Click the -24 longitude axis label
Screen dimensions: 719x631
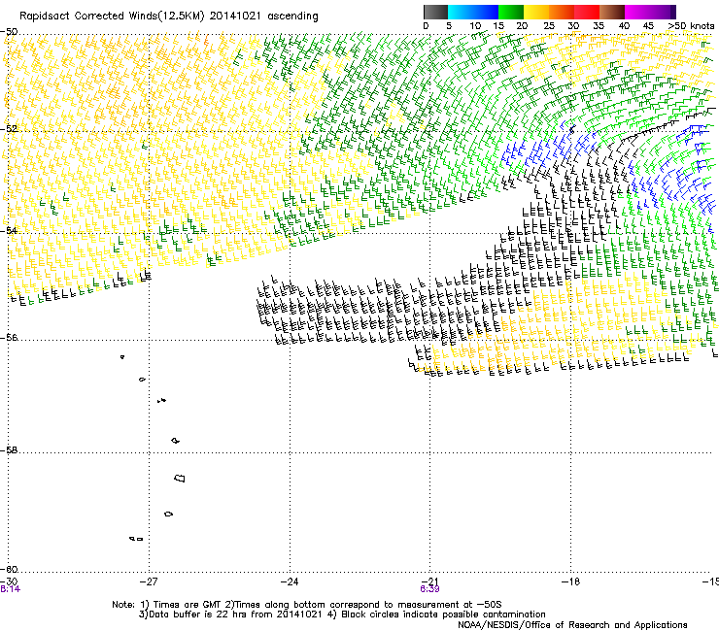[290, 581]
